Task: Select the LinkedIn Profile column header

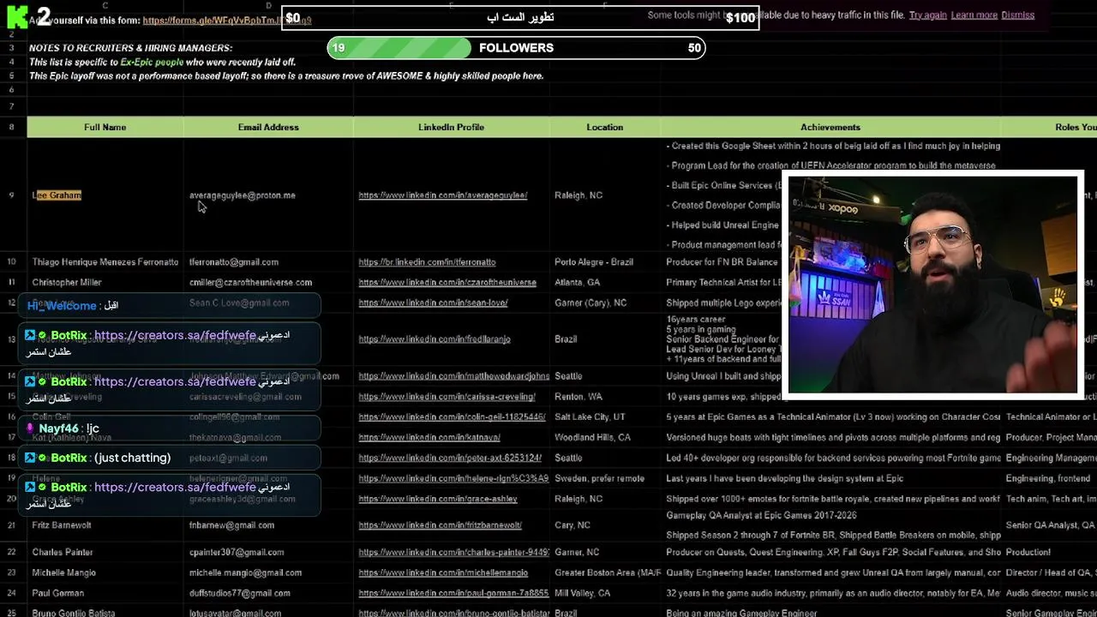Action: coord(451,127)
